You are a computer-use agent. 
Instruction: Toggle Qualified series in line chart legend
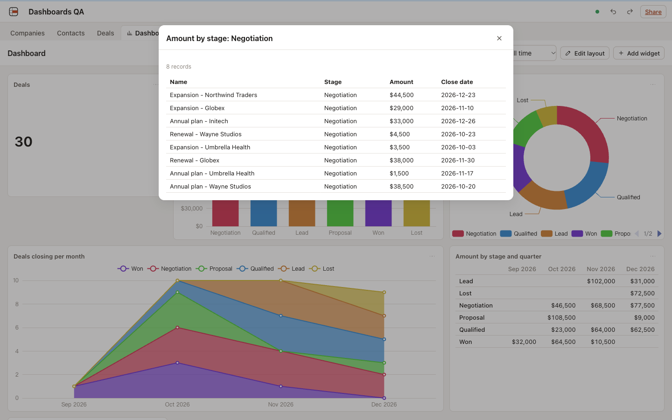255,269
